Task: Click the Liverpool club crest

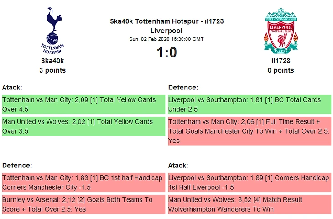Action: click(x=281, y=30)
